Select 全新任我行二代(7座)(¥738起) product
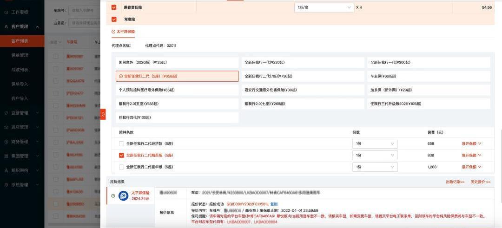Viewport: 502px width, 228px height. pyautogui.click(x=303, y=77)
